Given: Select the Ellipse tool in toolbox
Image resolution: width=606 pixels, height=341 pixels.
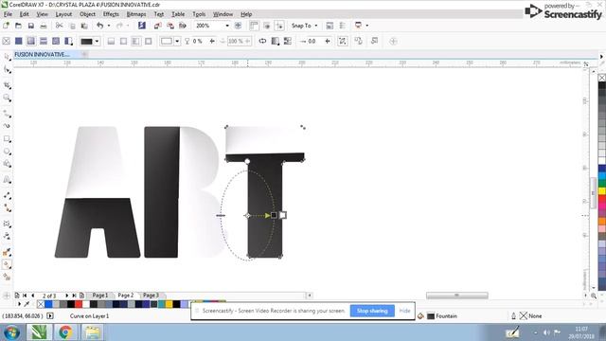Looking at the screenshot, I should (7, 152).
